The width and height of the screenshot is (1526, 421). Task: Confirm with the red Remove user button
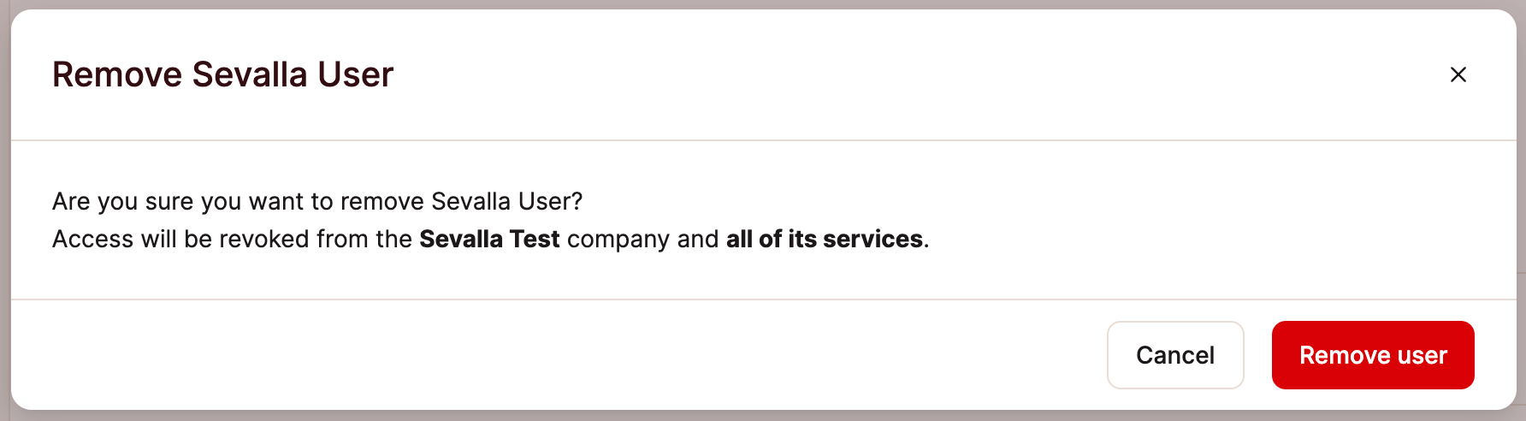(1372, 355)
